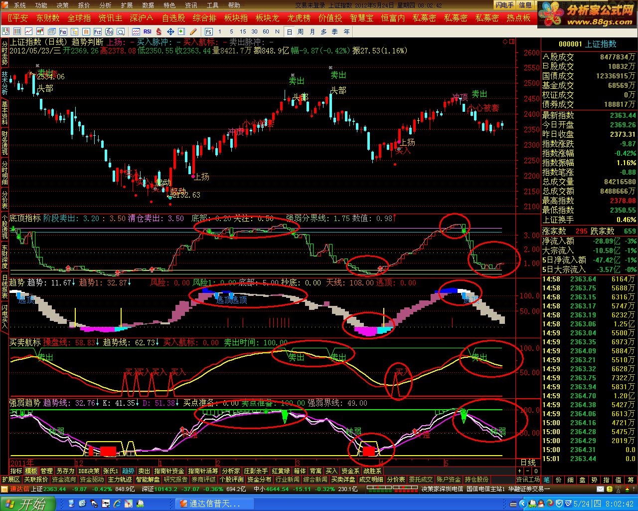Open the 东财深度 left sidebar tab
This screenshot has width=638, height=511.
click(4, 256)
